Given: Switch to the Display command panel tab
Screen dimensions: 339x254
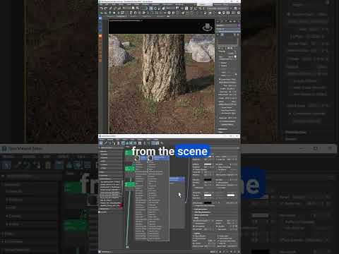Looking at the screenshot, I should click(234, 21).
